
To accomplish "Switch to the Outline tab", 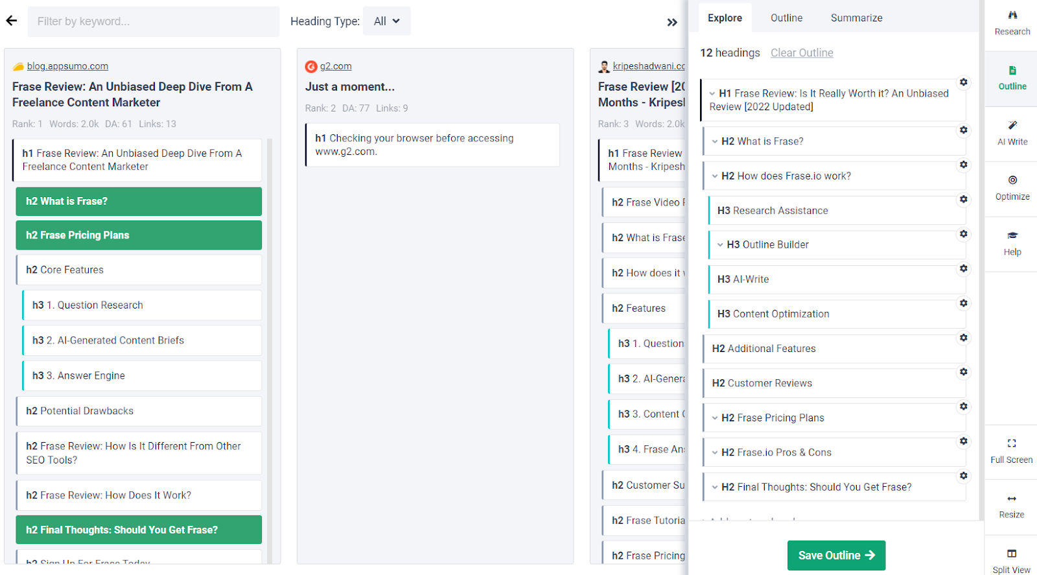I will pyautogui.click(x=786, y=18).
